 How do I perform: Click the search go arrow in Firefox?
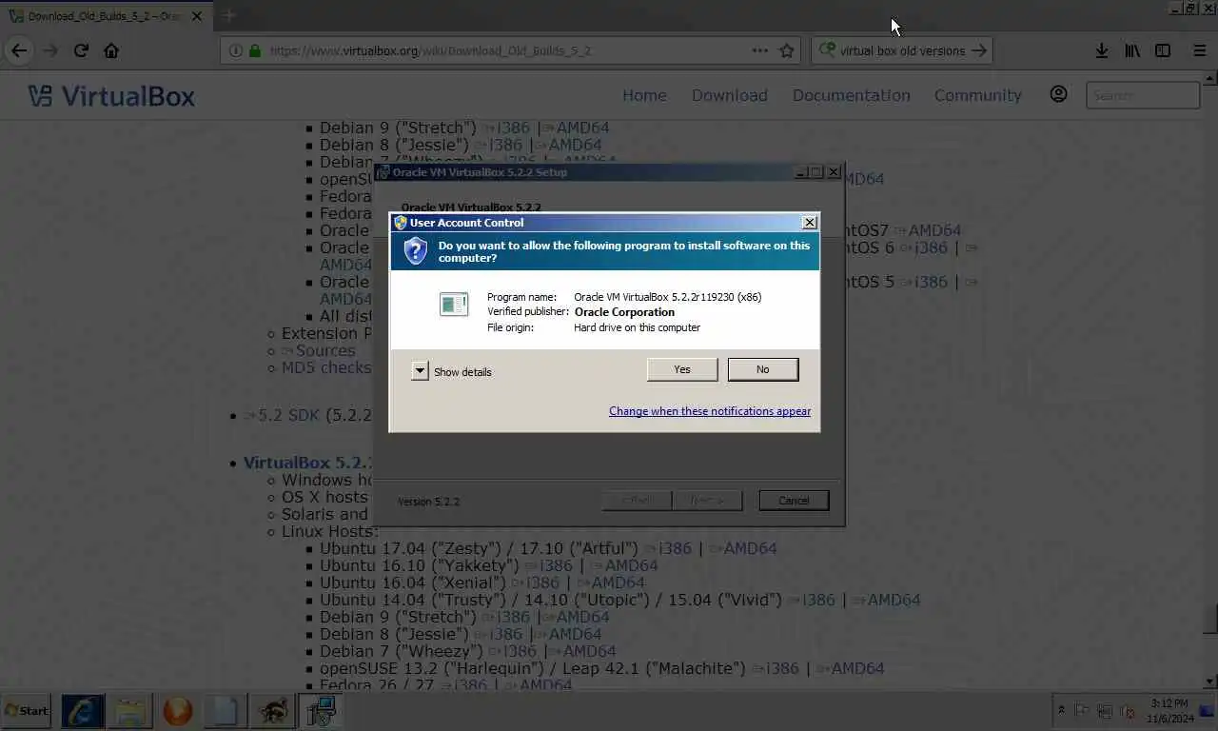[979, 50]
